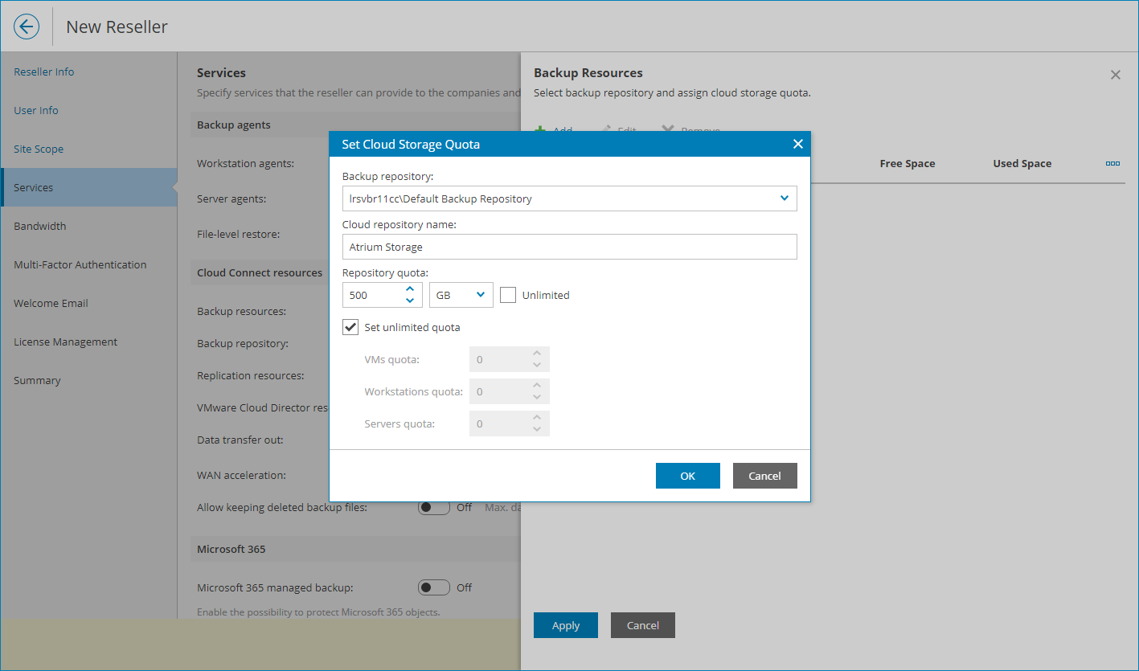Toggle Allow keeping deleted backup files switch
The width and height of the screenshot is (1139, 671).
434,507
